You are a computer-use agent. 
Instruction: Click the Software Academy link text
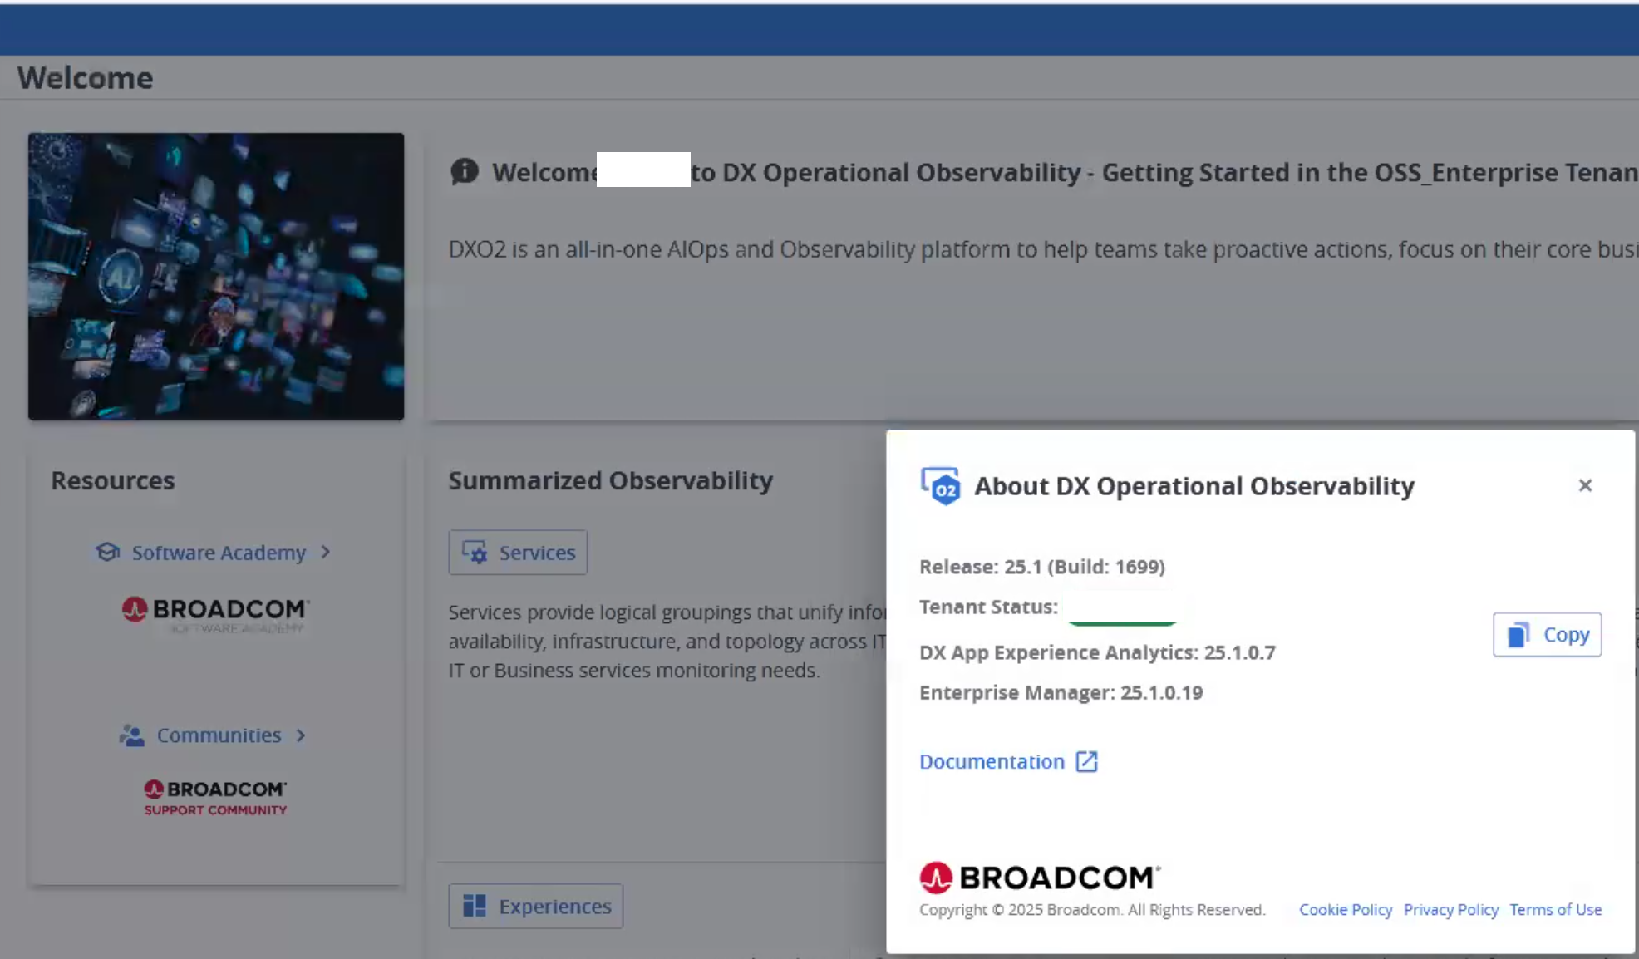pyautogui.click(x=219, y=553)
